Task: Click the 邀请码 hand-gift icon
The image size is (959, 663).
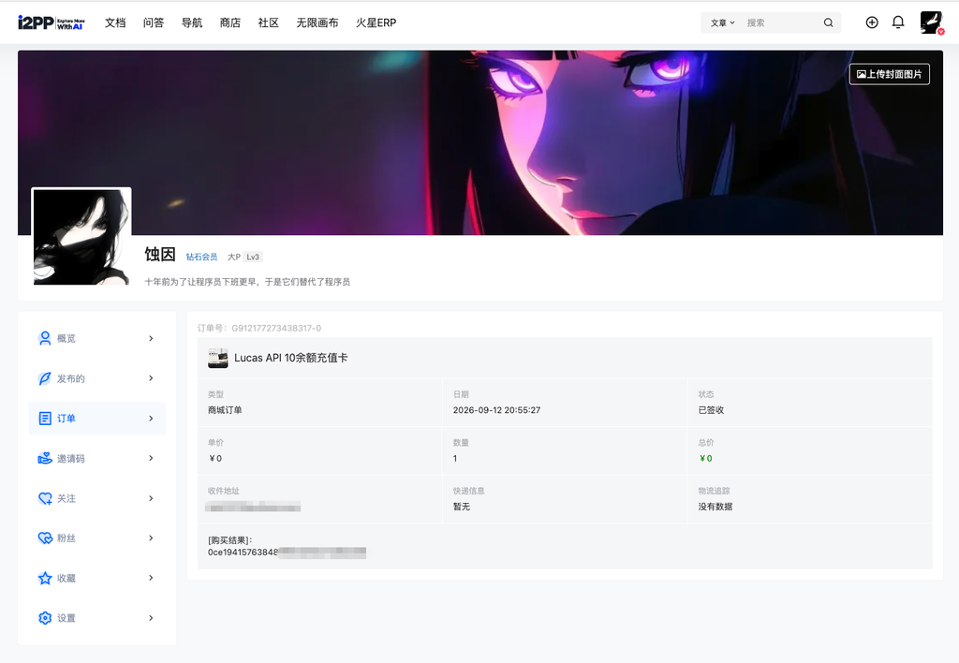Action: [45, 458]
